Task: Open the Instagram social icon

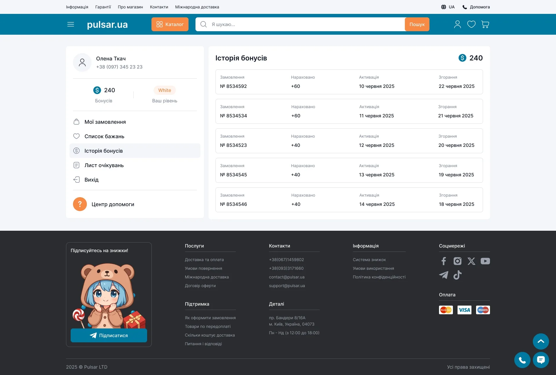Action: point(457,261)
